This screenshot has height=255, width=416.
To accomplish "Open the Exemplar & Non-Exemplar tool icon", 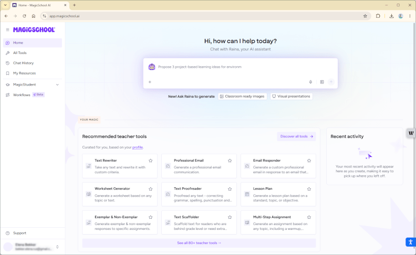I will pos(89,222).
